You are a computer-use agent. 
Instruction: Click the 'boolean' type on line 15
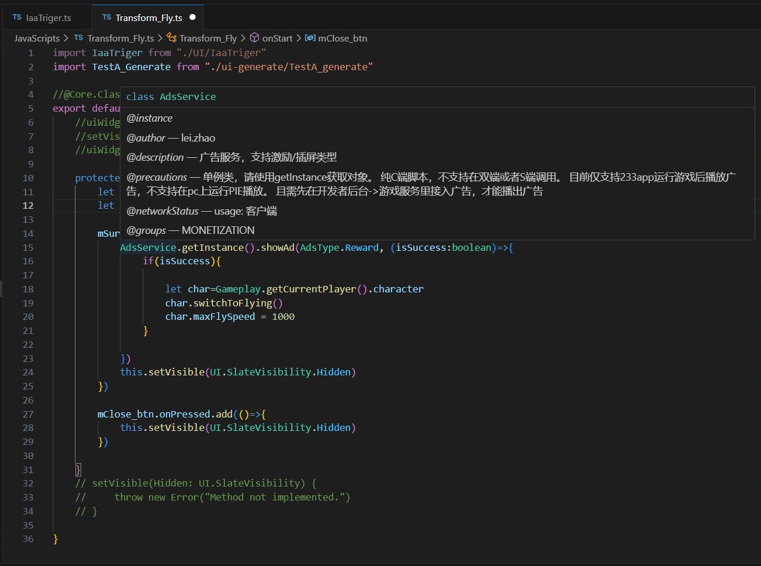click(x=472, y=247)
